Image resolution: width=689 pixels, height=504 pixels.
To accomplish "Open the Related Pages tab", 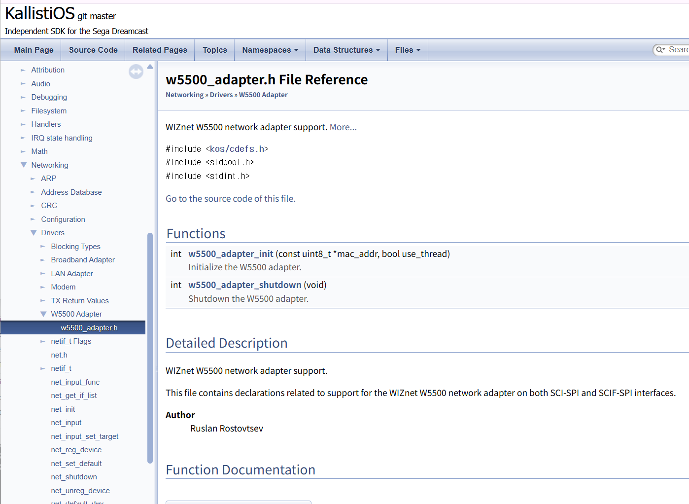I will click(x=160, y=50).
